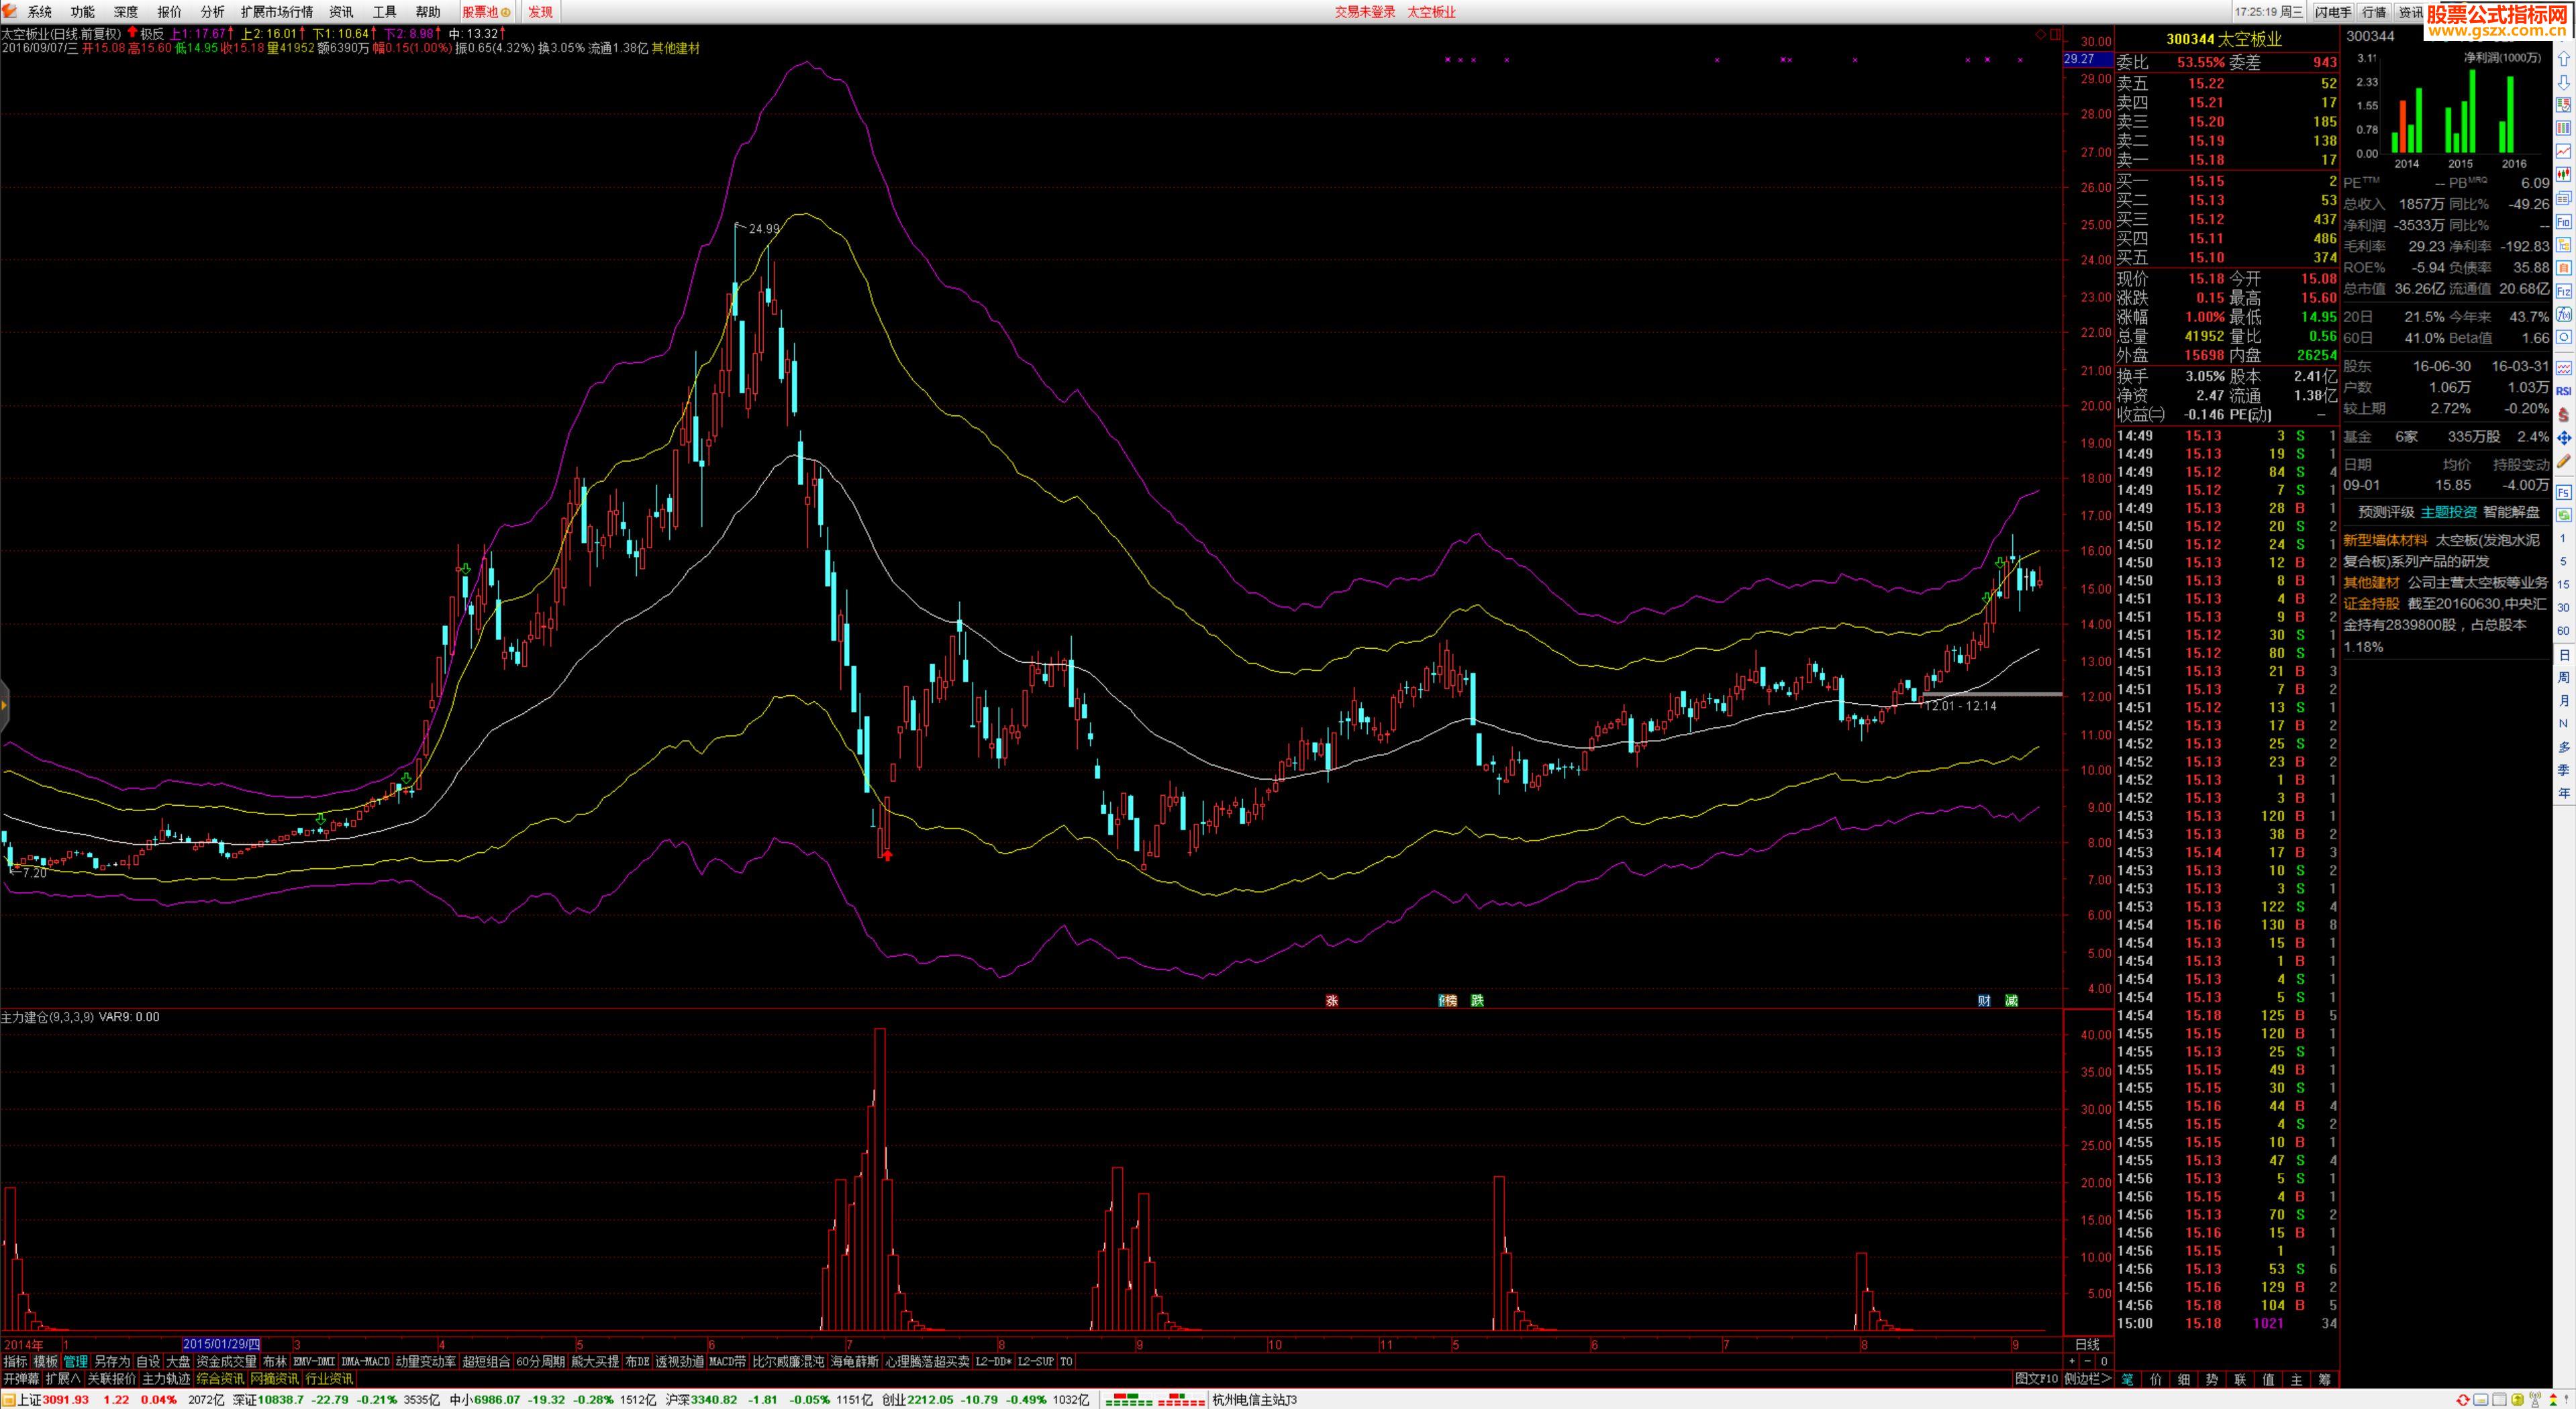Select the 布林 indicator tab
The image size is (2576, 1409).
tap(275, 1362)
